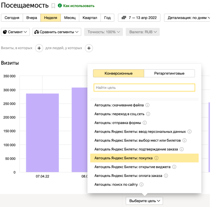Switch to Конверсионные goals toggle
The height and width of the screenshot is (207, 211).
pyautogui.click(x=118, y=73)
